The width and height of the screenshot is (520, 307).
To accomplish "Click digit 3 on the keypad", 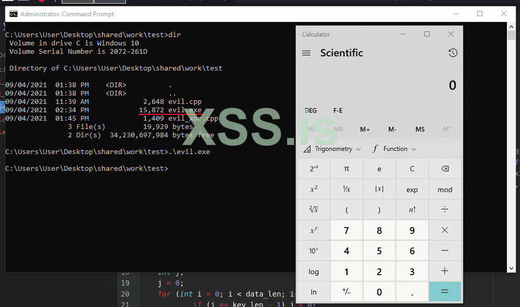I will [x=412, y=271].
